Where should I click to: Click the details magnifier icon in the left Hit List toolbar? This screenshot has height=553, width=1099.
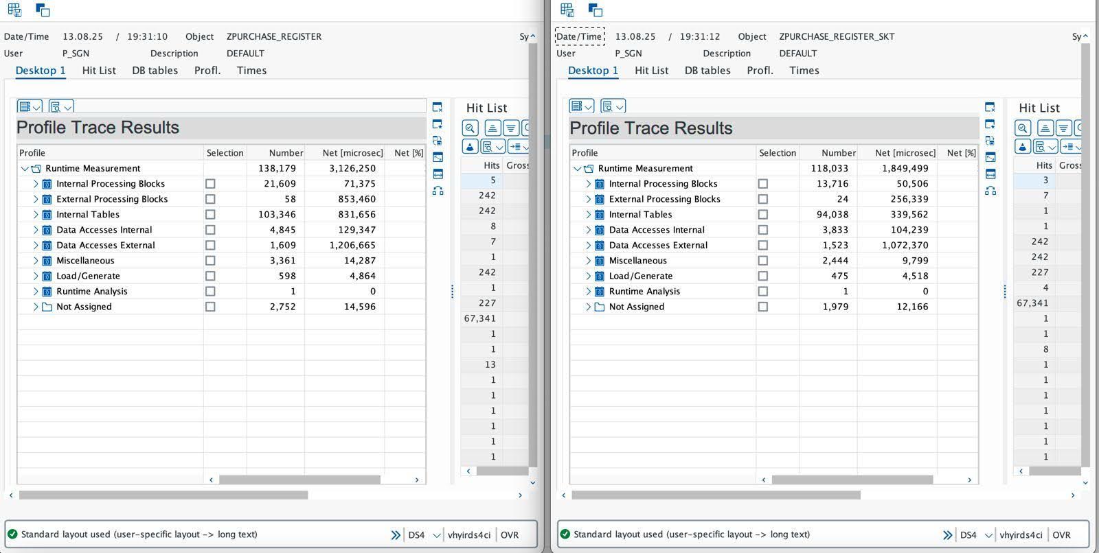click(470, 128)
